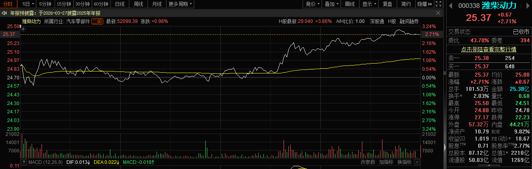The image size is (532, 169).
Task: Click the MACD help question mark
Action: [x=24, y=162]
